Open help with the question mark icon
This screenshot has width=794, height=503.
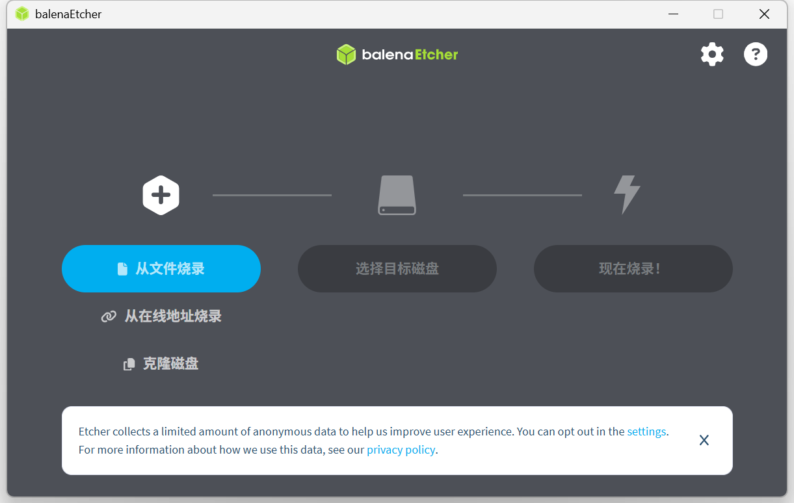pyautogui.click(x=756, y=55)
